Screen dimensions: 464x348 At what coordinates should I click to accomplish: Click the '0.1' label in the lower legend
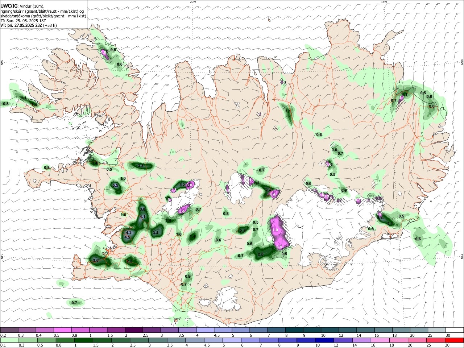coord(3,345)
